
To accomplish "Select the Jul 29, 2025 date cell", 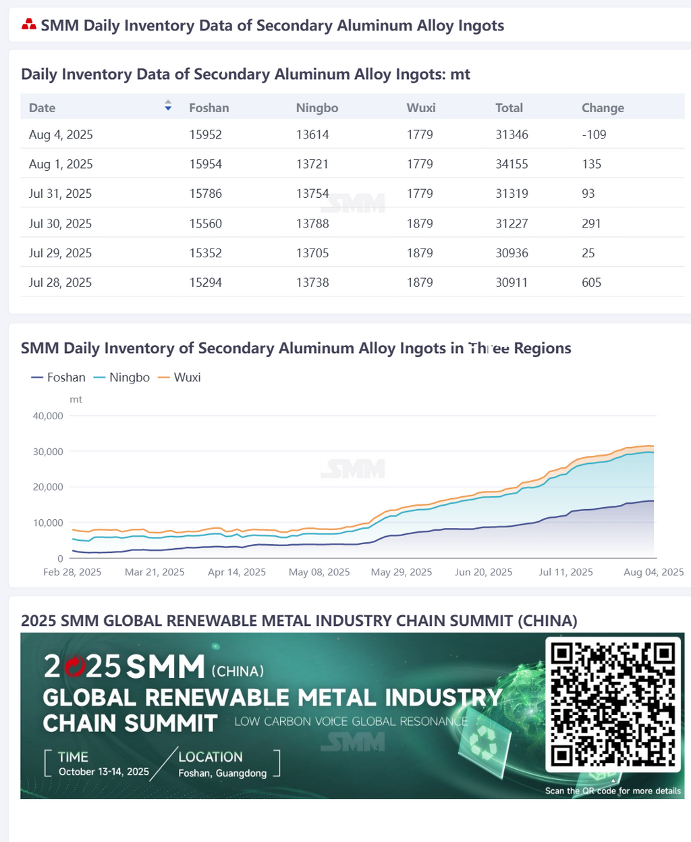I will 60,253.
